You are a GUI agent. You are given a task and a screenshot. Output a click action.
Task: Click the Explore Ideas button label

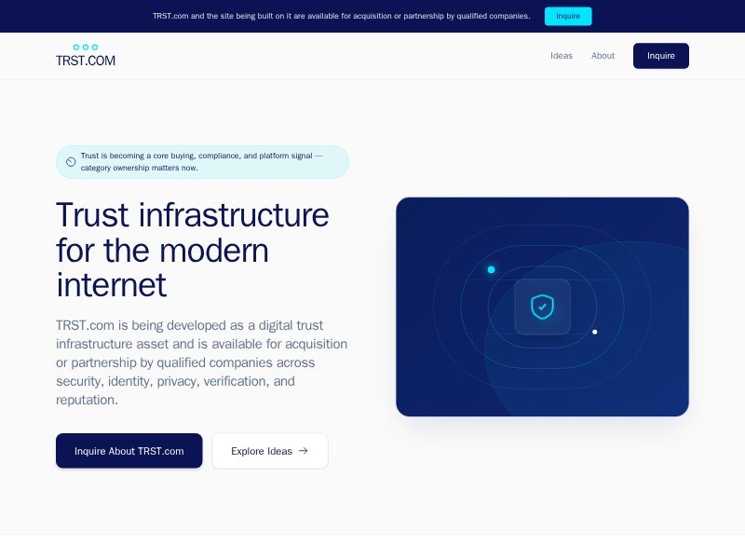point(262,451)
